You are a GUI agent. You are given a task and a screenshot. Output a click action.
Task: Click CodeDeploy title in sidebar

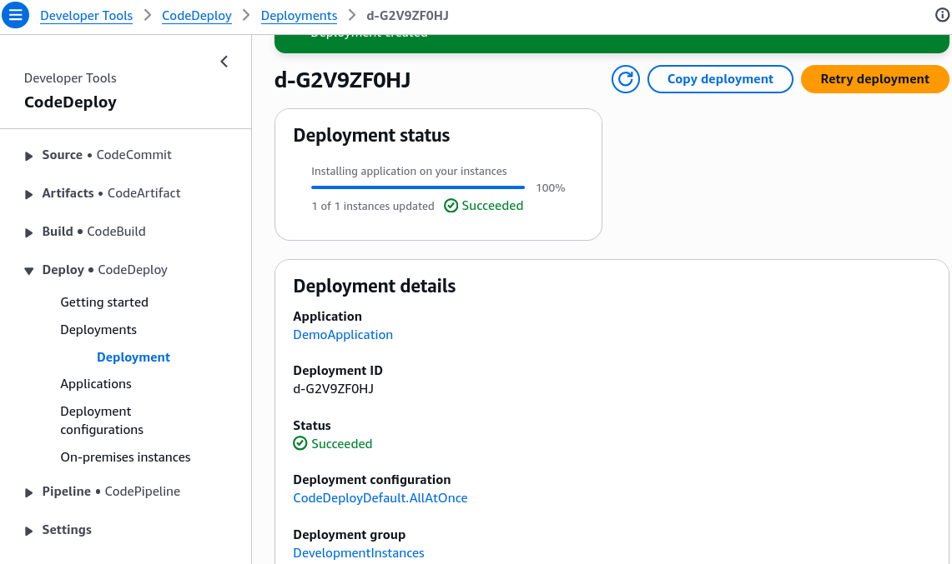[70, 102]
